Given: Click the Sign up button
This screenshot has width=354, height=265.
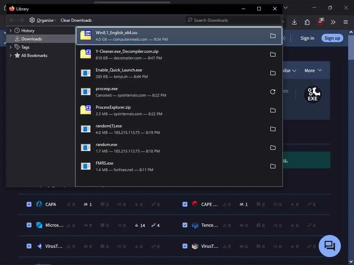Looking at the screenshot, I should pyautogui.click(x=332, y=38).
